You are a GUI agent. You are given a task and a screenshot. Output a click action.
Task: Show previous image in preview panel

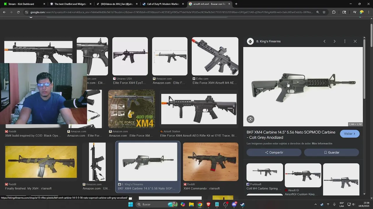[x=324, y=41]
